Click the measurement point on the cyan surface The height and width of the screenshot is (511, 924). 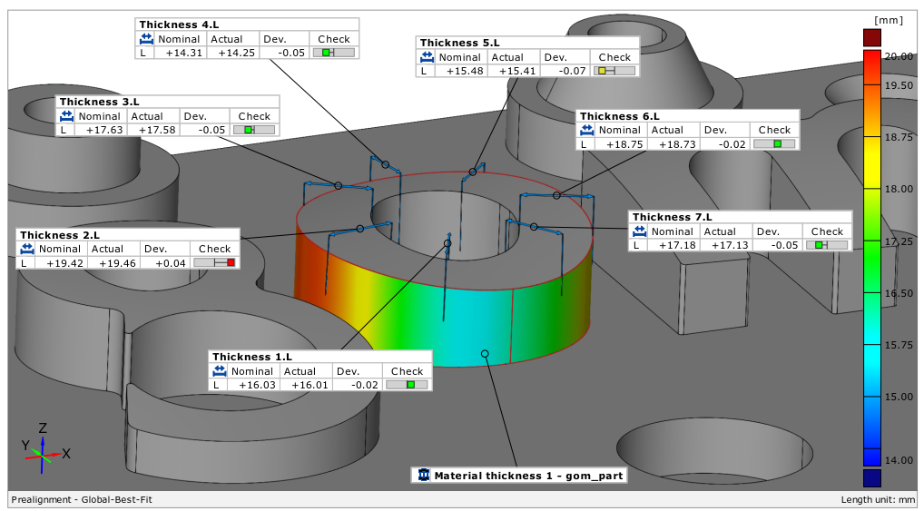485,354
